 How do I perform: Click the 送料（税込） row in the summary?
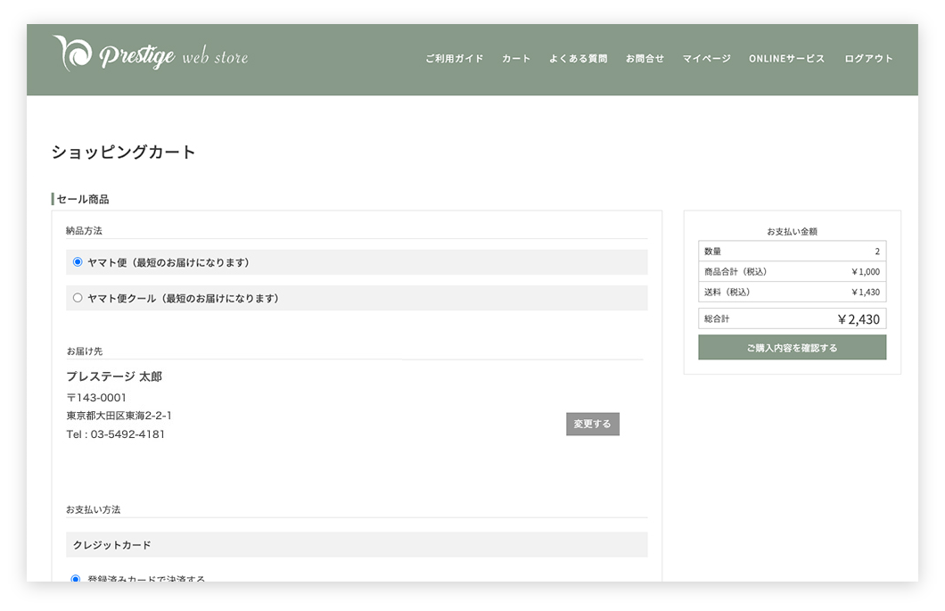coord(792,292)
